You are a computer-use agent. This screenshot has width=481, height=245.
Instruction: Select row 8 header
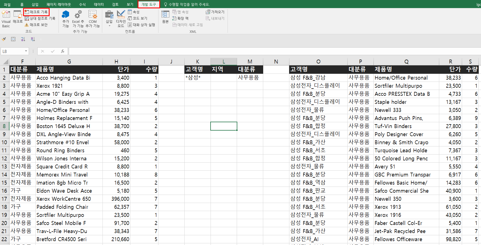click(x=4, y=126)
